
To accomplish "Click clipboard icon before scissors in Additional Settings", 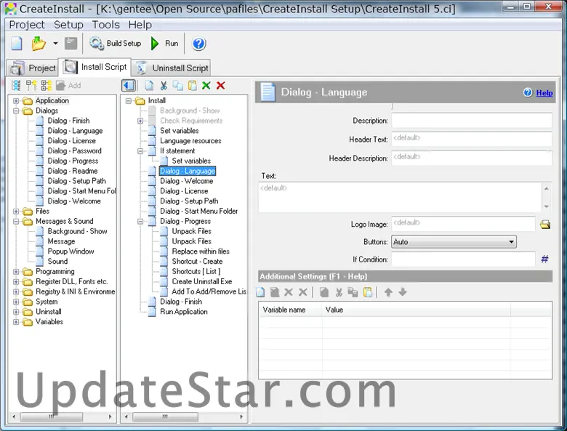I will click(324, 292).
